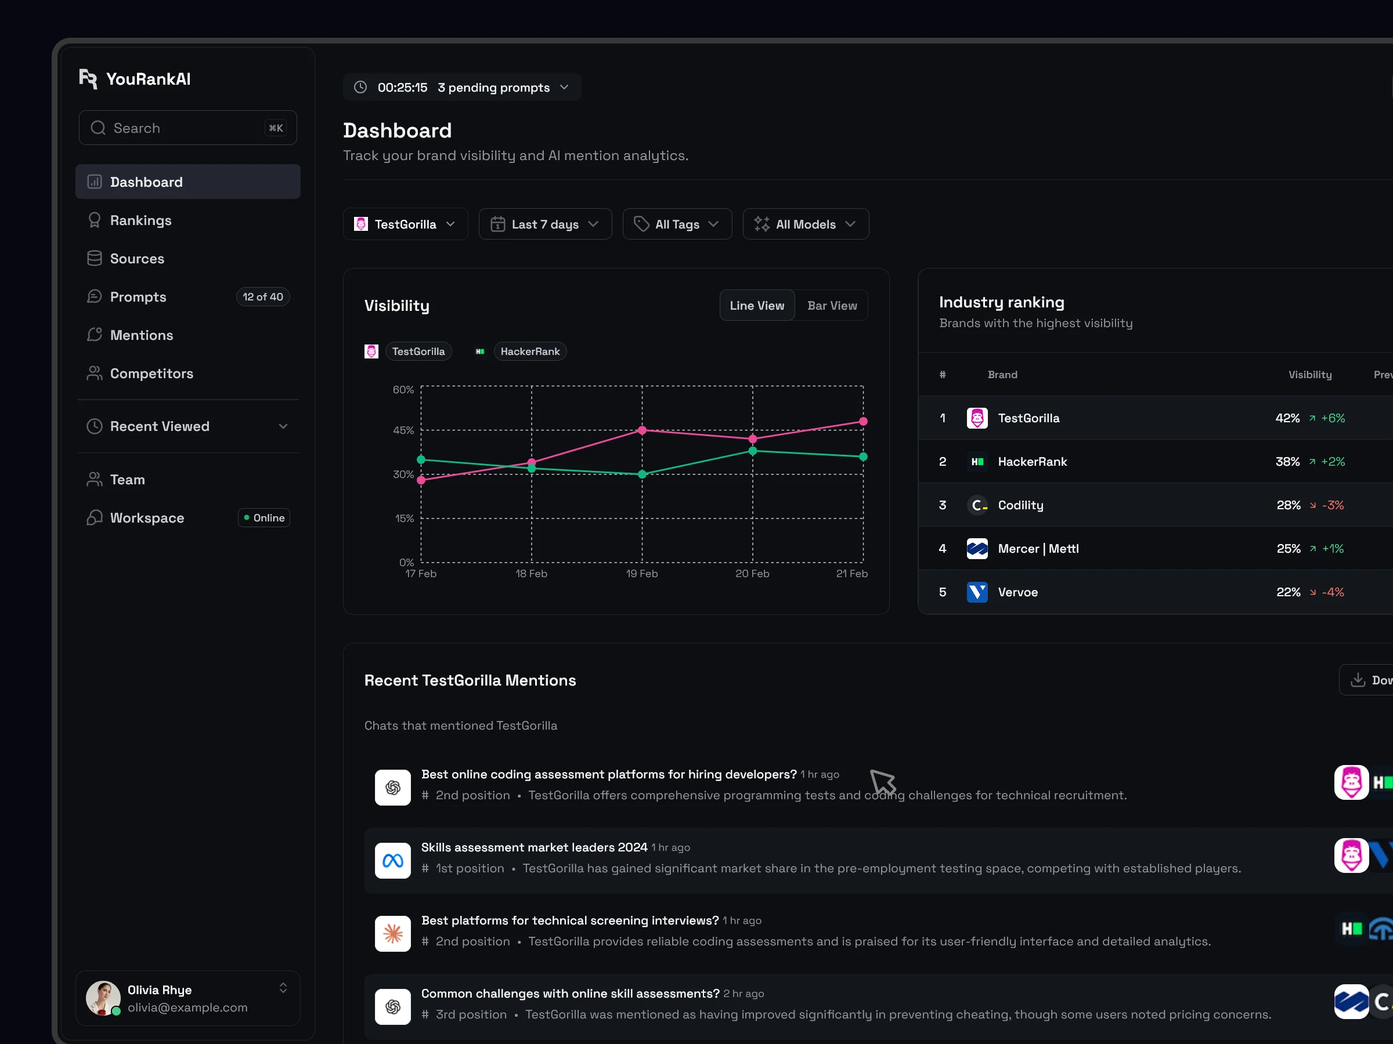The image size is (1393, 1044).
Task: Open the Last 7 days date filter
Action: coord(545,224)
